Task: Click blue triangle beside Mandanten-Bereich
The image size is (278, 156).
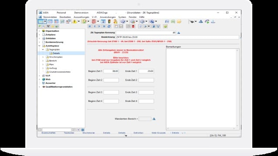Action: click(x=154, y=119)
